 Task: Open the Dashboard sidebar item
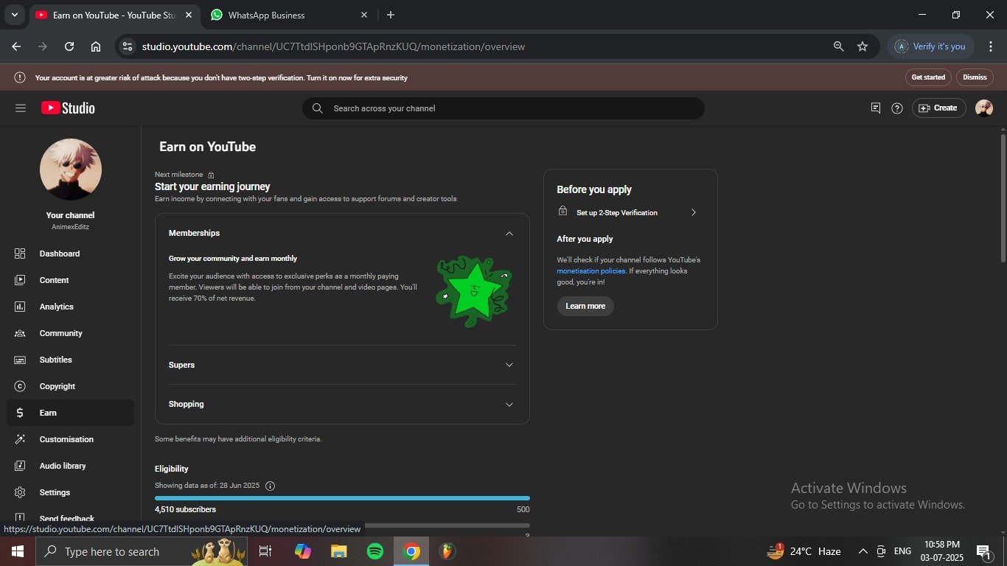click(x=70, y=254)
